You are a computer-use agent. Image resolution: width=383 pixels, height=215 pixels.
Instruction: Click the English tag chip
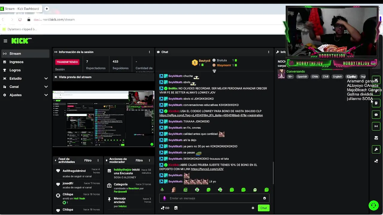pos(337,77)
